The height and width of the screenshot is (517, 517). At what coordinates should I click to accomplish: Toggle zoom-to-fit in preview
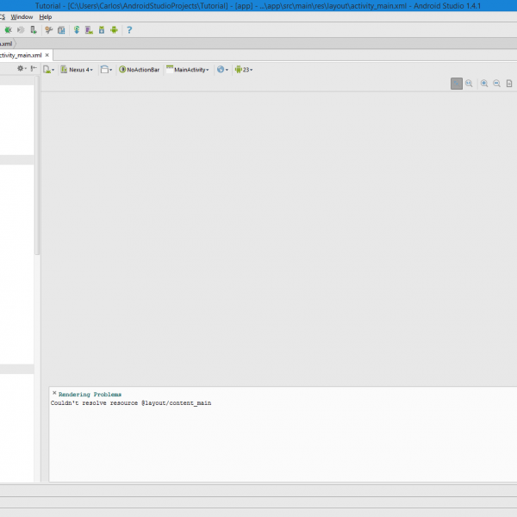[x=457, y=84]
